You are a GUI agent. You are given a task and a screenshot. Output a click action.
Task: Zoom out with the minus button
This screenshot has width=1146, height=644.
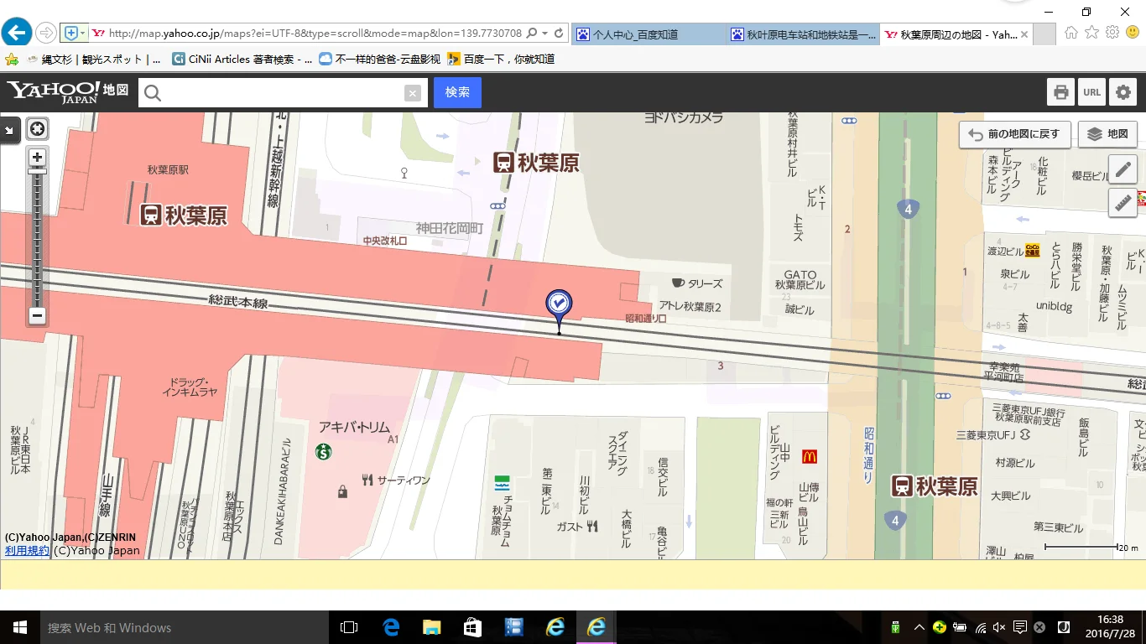[x=37, y=316]
